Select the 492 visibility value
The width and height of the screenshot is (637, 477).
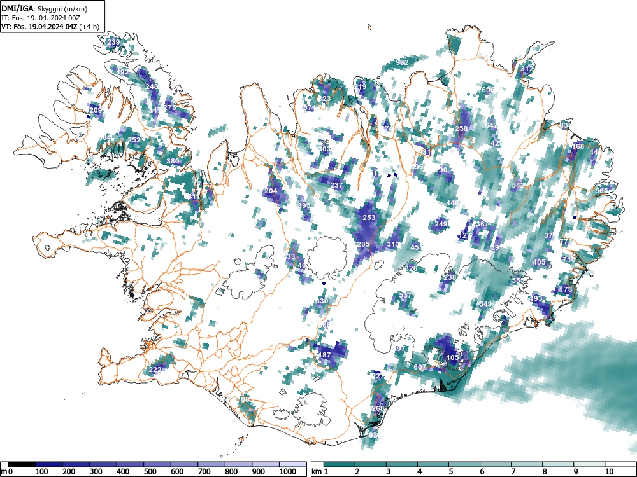pos(122,73)
